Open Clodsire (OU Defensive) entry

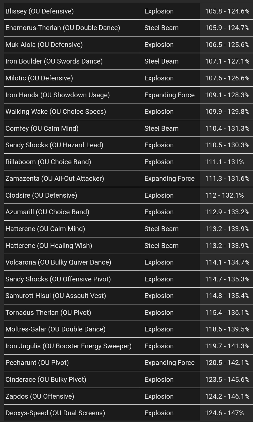[x=128, y=195]
